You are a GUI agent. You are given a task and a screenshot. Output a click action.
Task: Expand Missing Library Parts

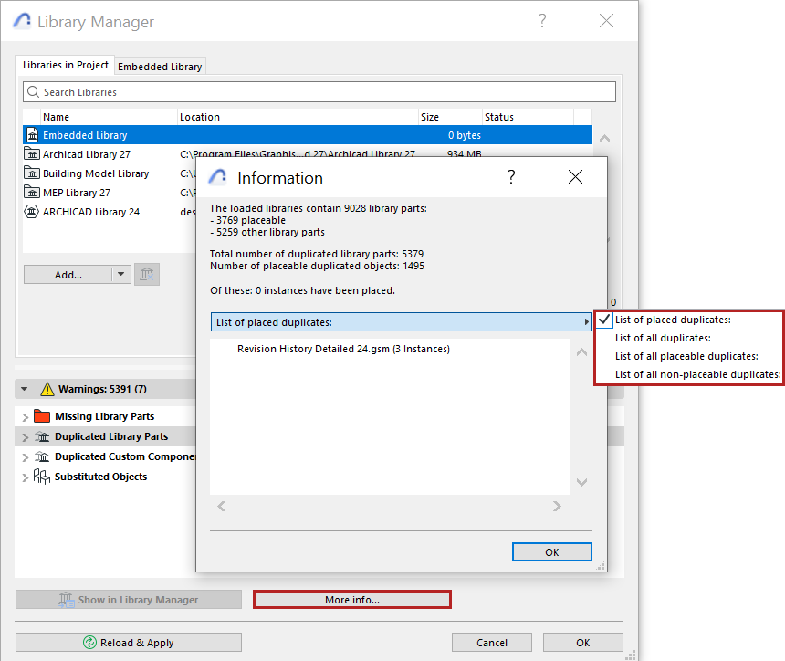(25, 416)
